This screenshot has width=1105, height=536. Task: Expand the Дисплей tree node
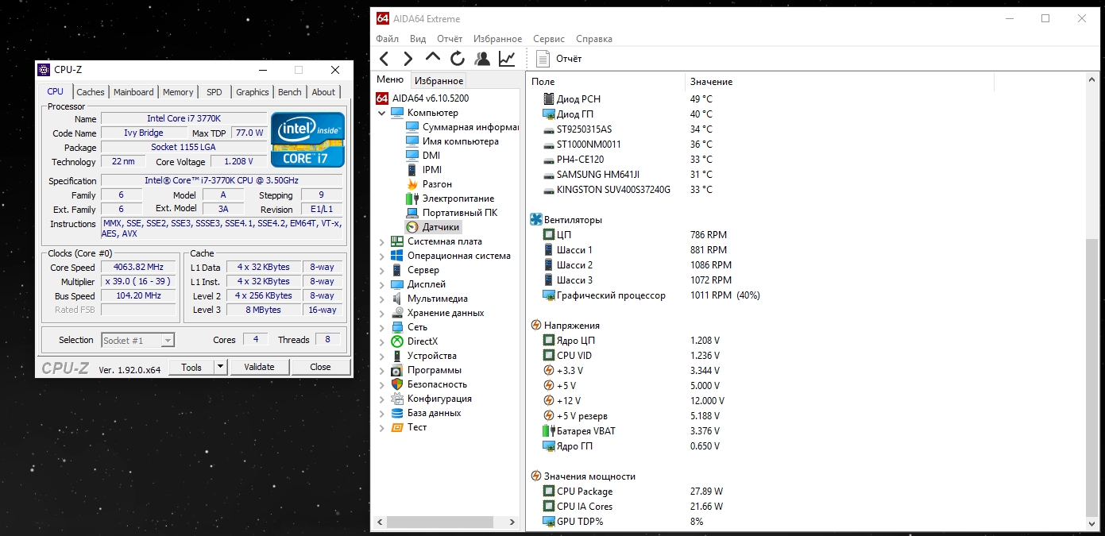tap(381, 284)
